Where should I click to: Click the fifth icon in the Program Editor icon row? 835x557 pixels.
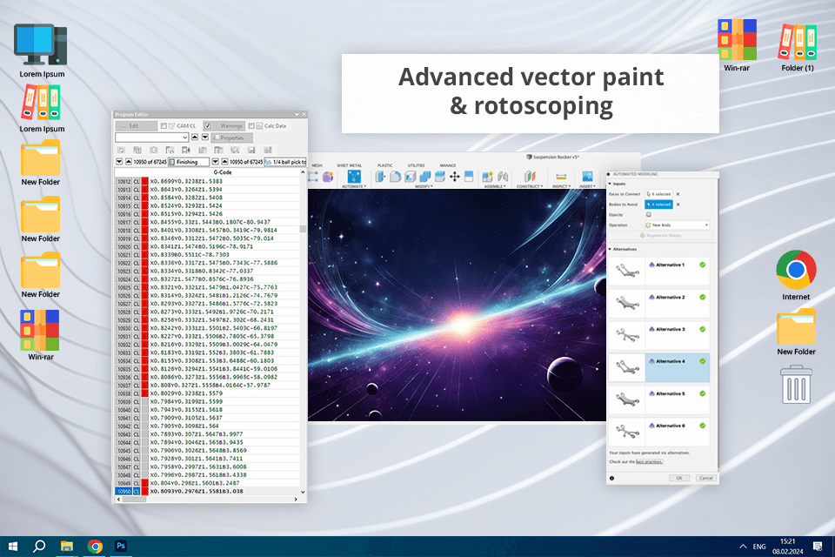[x=186, y=151]
